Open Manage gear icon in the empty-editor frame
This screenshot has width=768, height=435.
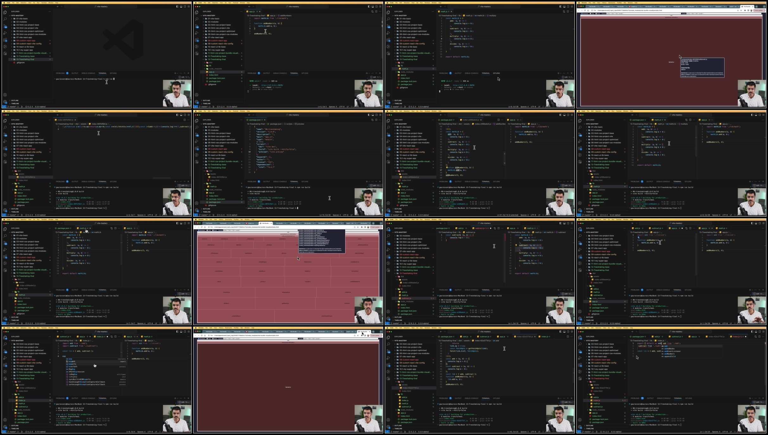pos(5,102)
